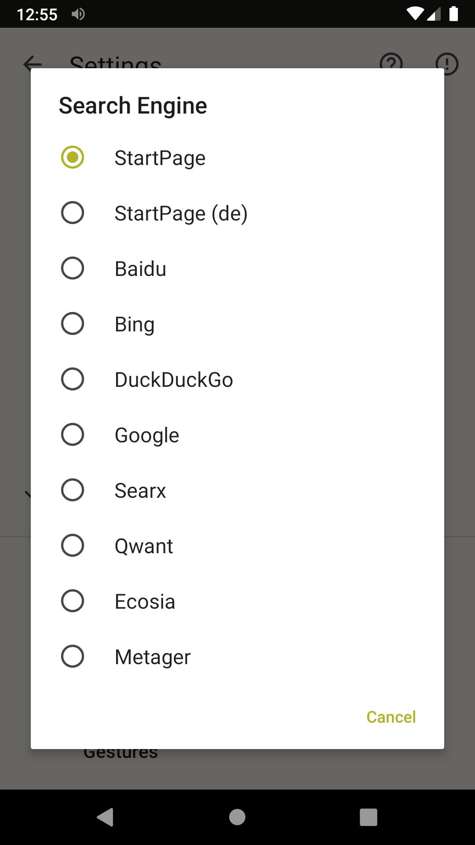This screenshot has width=475, height=845.
Task: Select the Searx option
Action: [73, 490]
